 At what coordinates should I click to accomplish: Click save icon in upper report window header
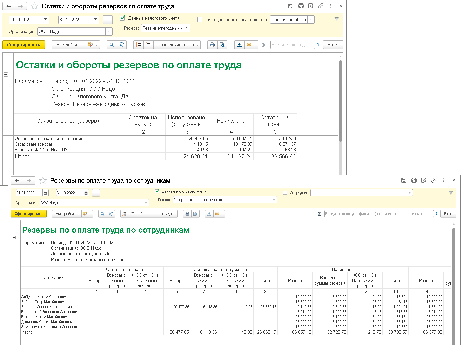(x=291, y=6)
